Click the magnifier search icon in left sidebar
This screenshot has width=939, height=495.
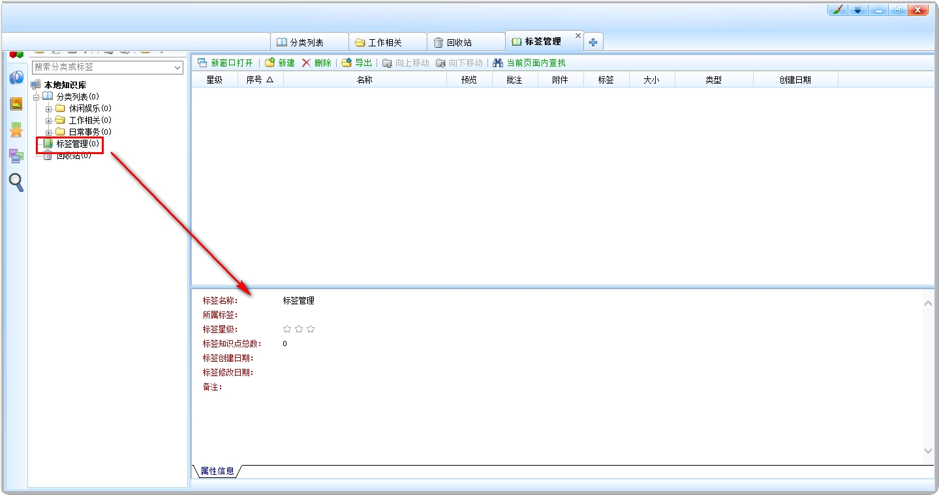tap(16, 182)
